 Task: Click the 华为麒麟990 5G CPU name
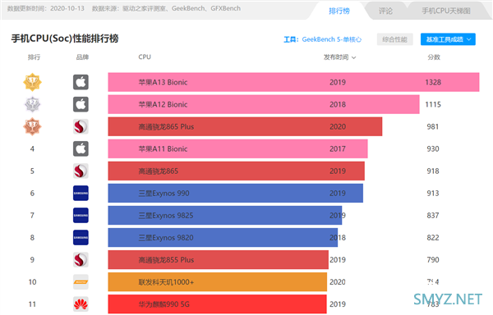(x=164, y=304)
